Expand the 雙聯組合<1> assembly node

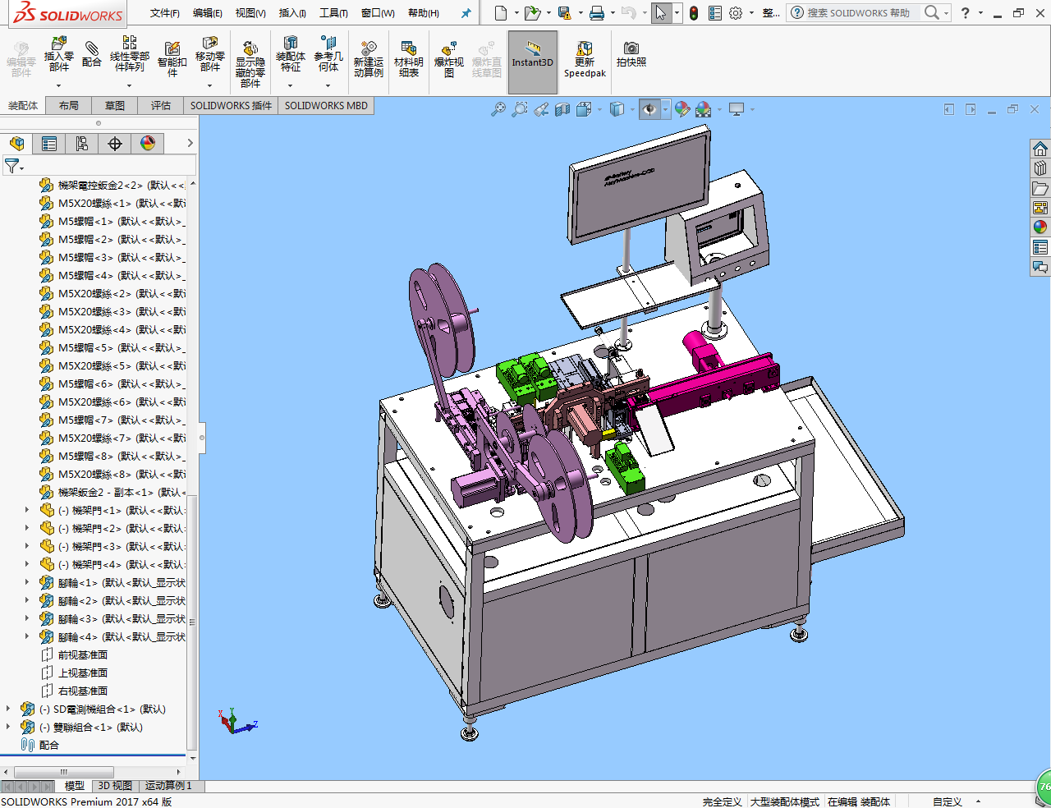(8, 727)
